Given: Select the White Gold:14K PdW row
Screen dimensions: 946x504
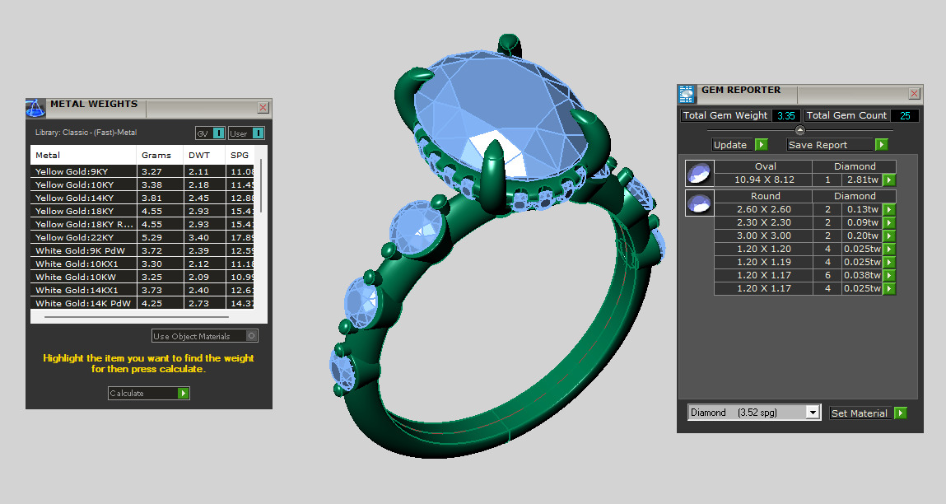Looking at the screenshot, I should (x=142, y=303).
